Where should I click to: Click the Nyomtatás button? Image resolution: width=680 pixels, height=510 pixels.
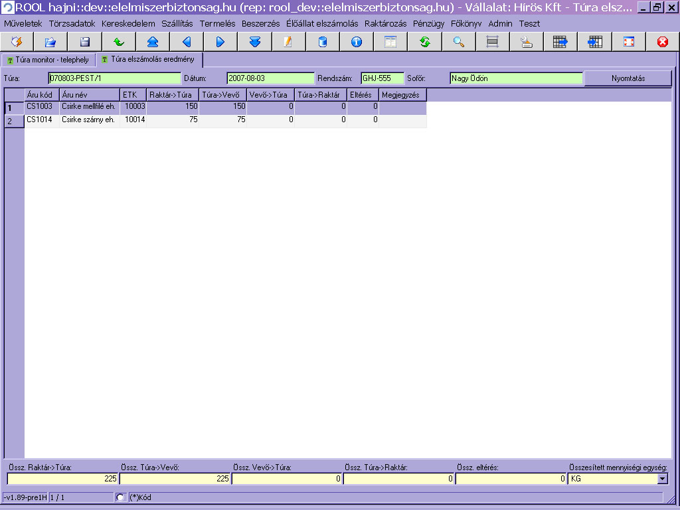[x=628, y=78]
